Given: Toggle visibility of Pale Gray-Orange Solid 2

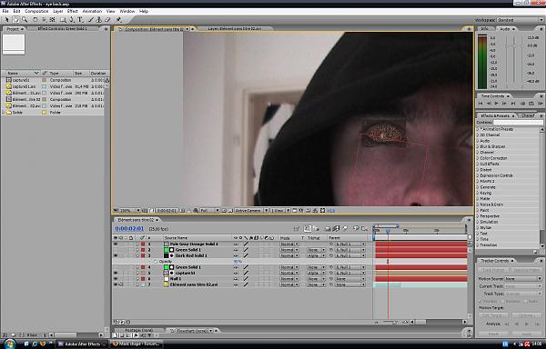Looking at the screenshot, I should (116, 244).
